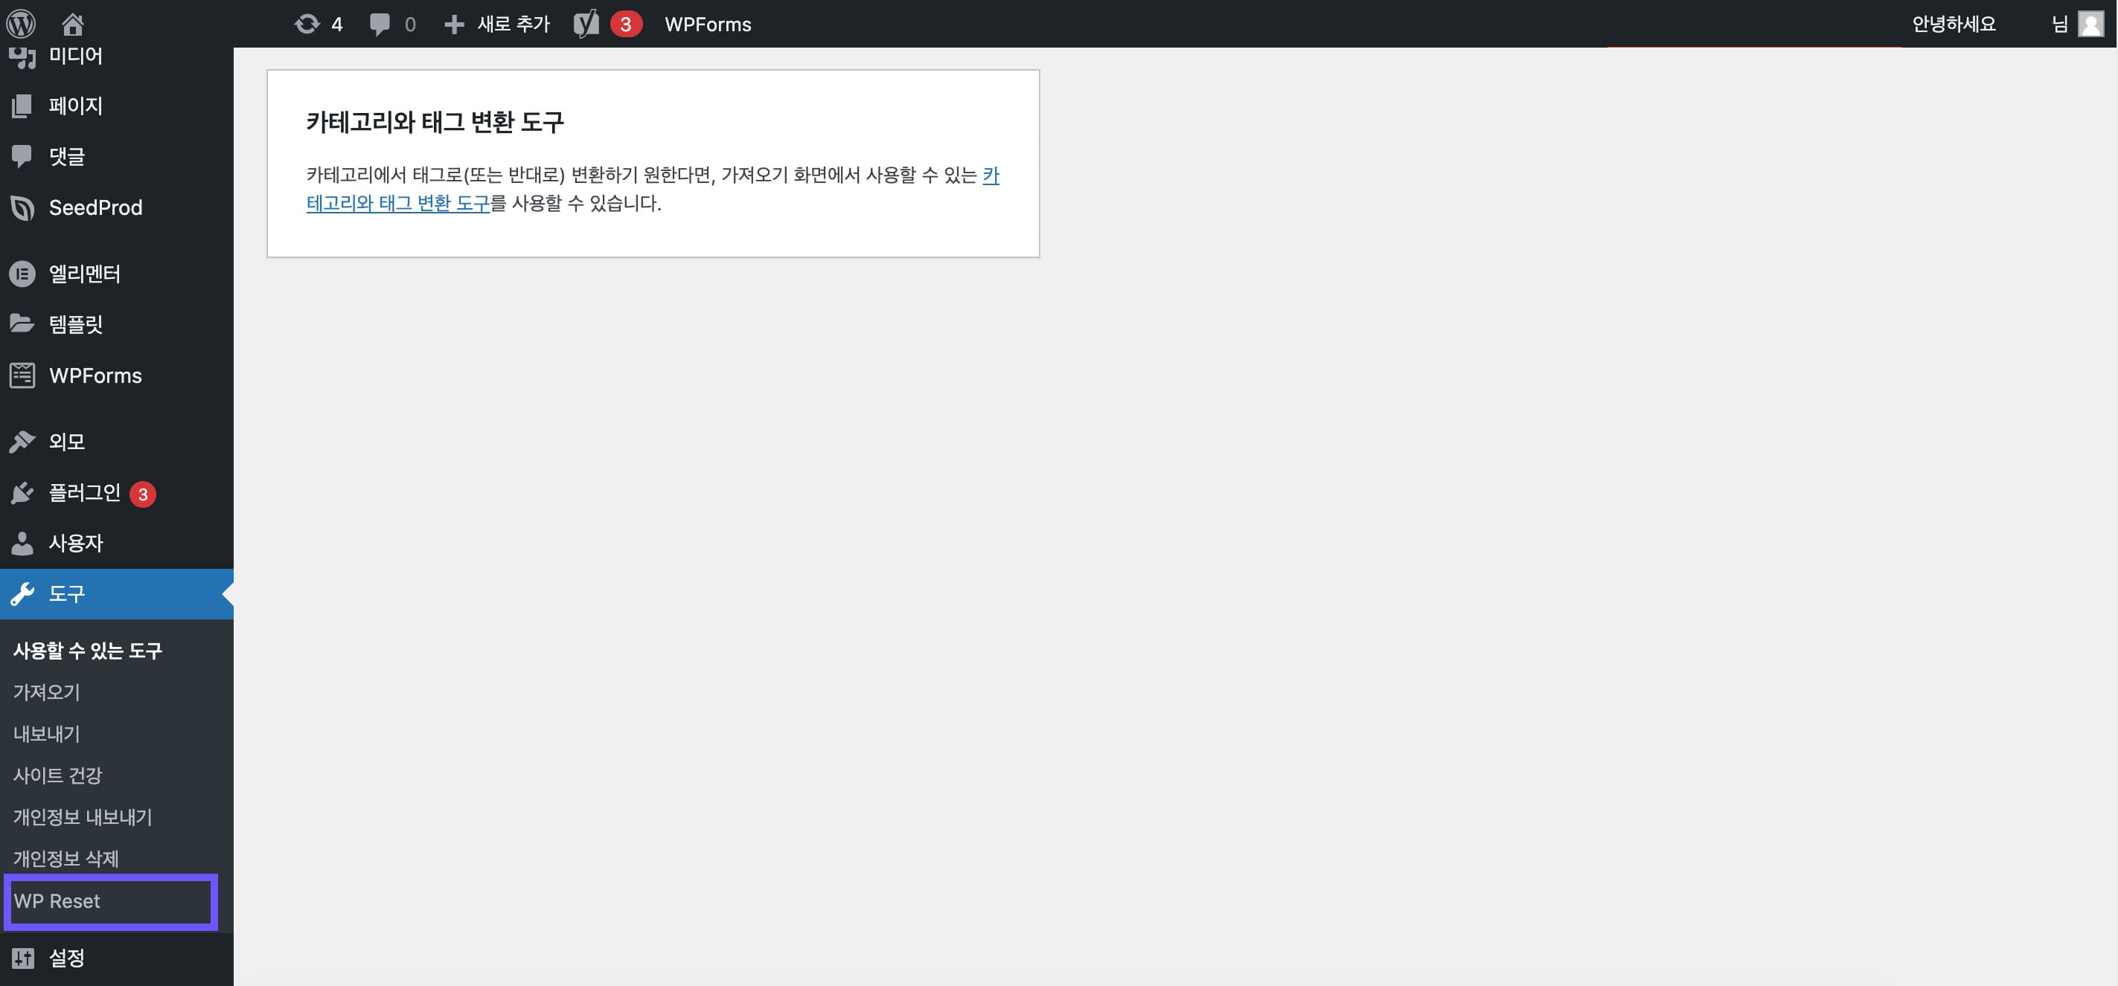Open 안녕하세요 account menu
Image resolution: width=2118 pixels, height=986 pixels.
click(x=1954, y=24)
